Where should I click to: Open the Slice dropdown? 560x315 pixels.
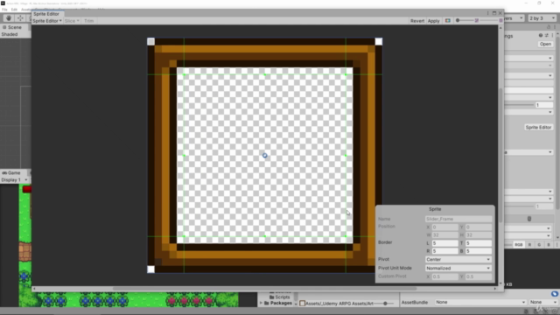point(72,21)
